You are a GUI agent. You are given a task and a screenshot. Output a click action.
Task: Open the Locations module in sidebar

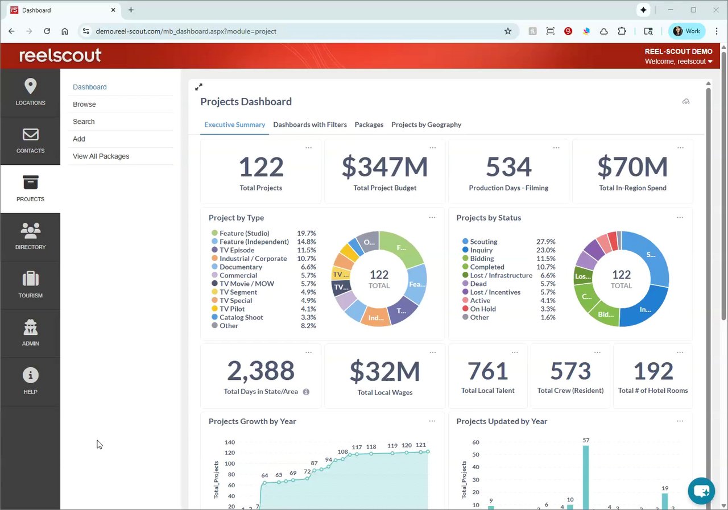(30, 93)
